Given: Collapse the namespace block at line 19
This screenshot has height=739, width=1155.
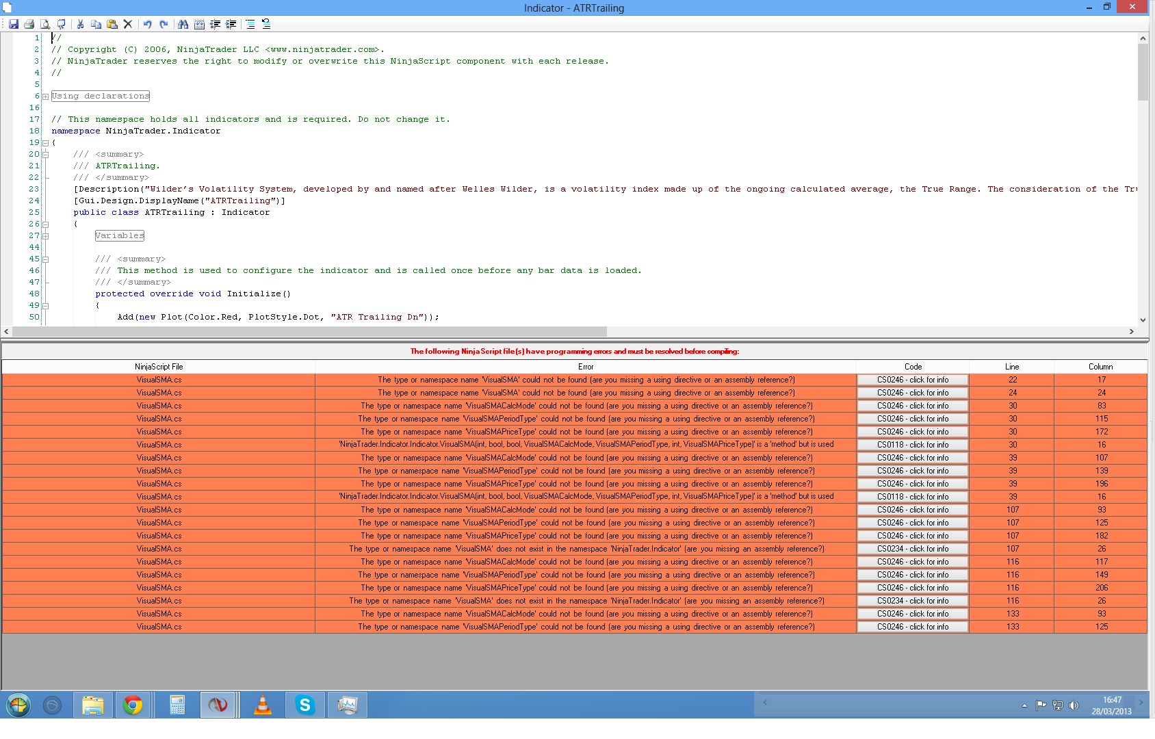Looking at the screenshot, I should [x=46, y=143].
